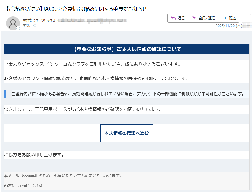Click the forward arrow icon

pyautogui.click(x=224, y=18)
